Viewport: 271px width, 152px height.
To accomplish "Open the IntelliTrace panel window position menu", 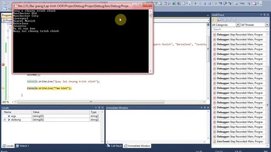I will point(261,15).
